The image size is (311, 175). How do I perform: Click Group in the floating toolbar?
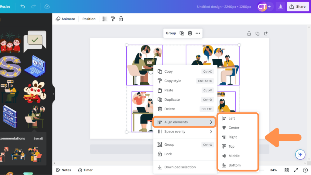tap(171, 33)
